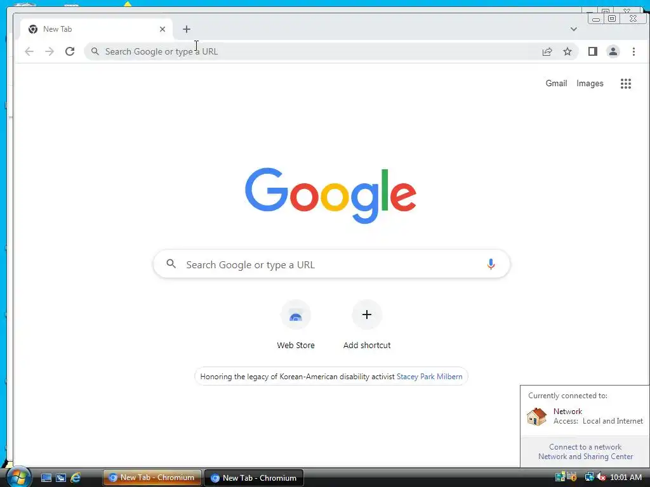
Task: Click Switch between windows quick launch icon
Action: pos(60,478)
